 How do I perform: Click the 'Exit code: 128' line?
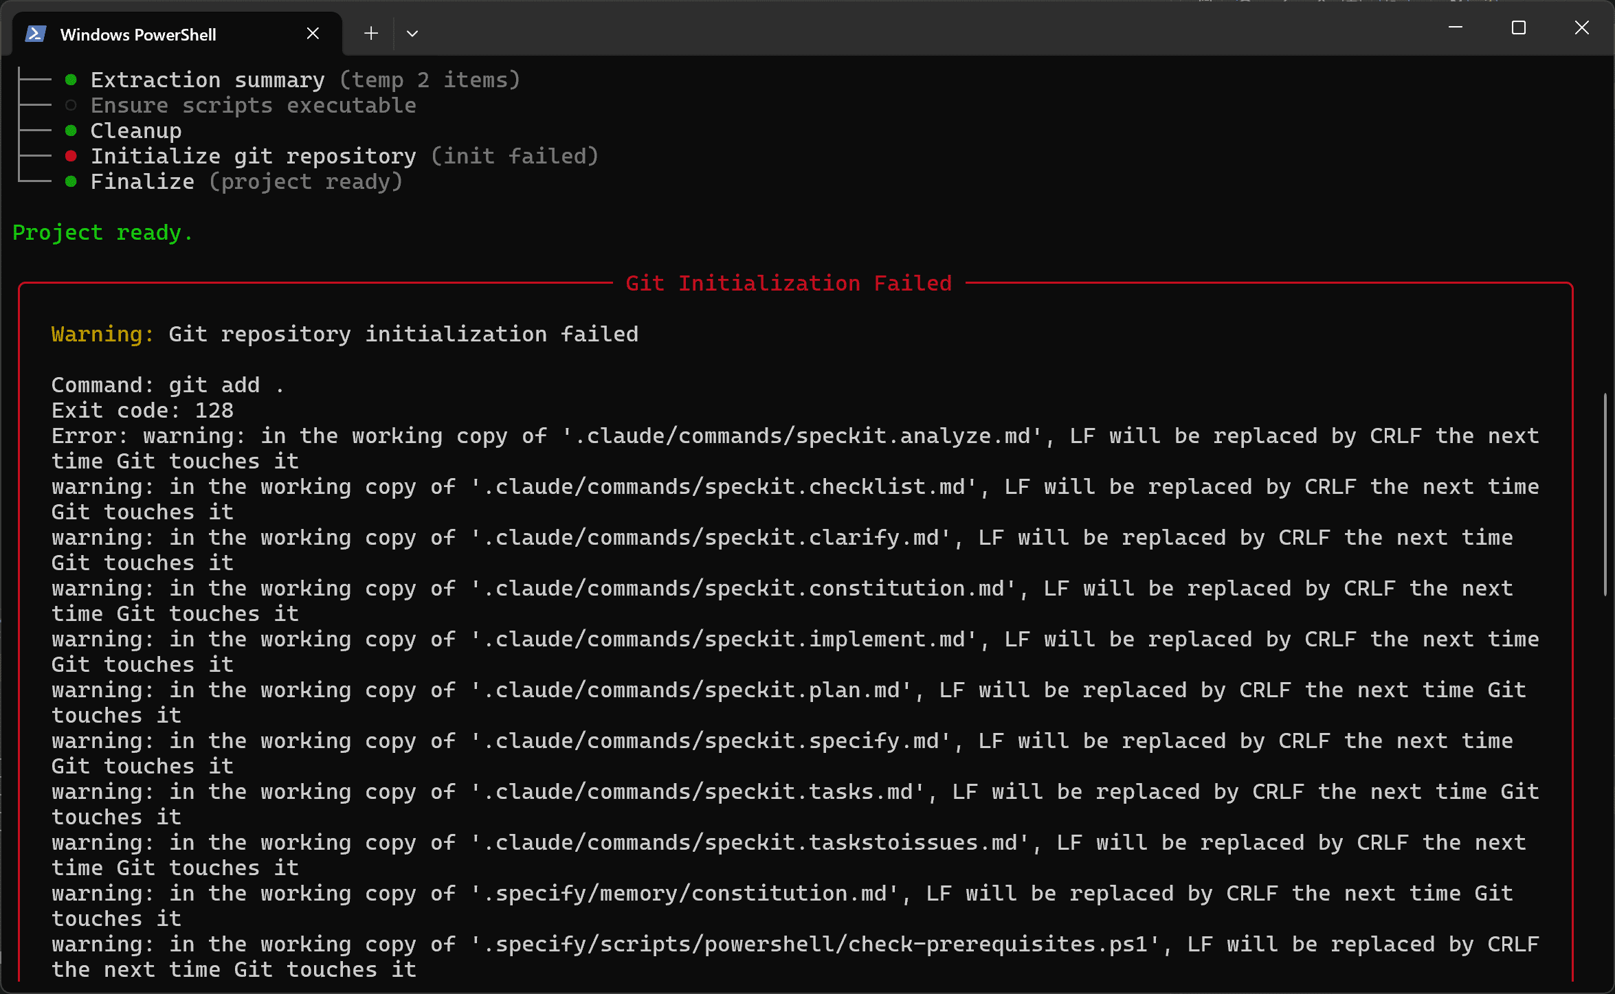click(x=142, y=410)
